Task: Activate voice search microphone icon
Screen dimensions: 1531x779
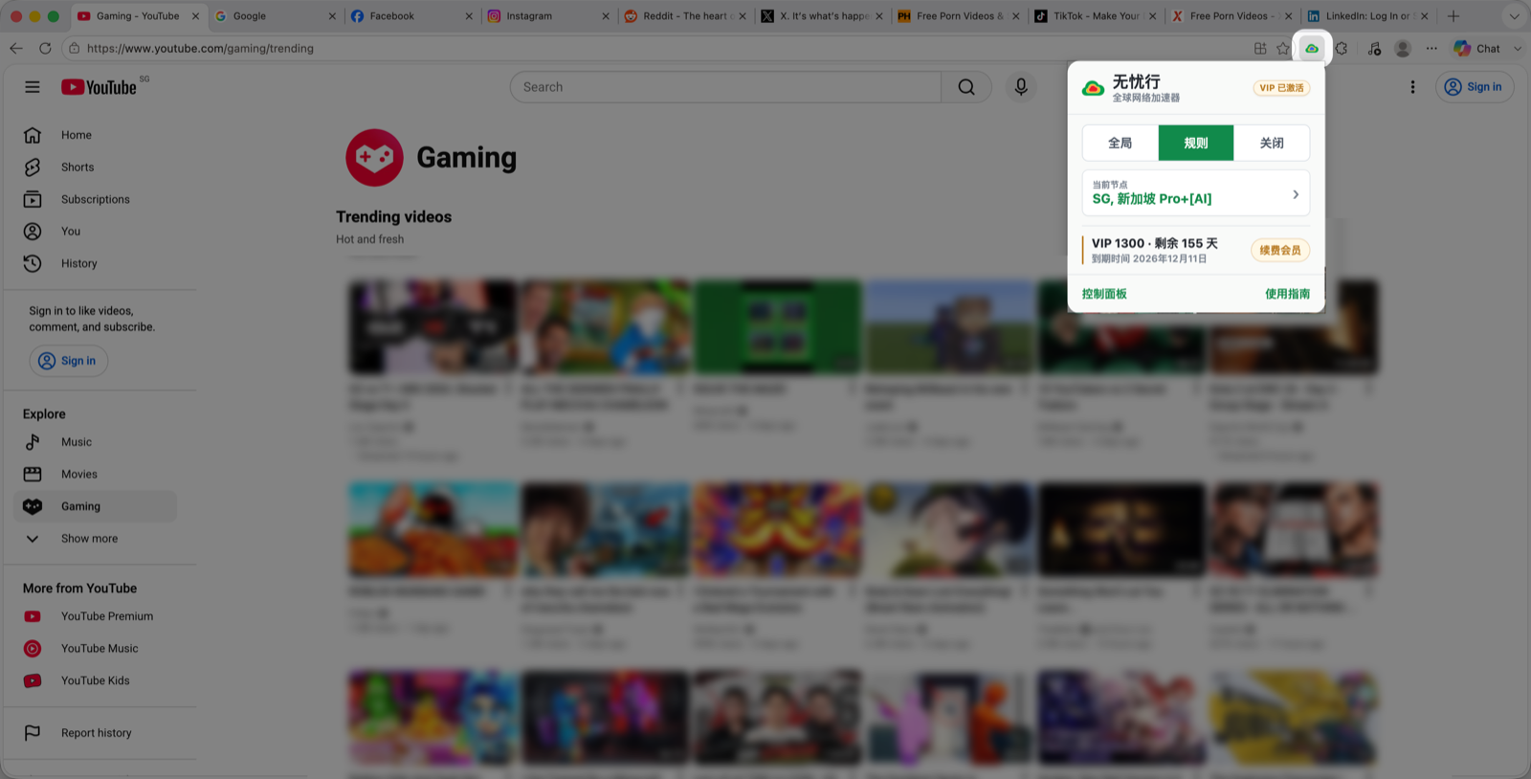Action: pos(1021,87)
